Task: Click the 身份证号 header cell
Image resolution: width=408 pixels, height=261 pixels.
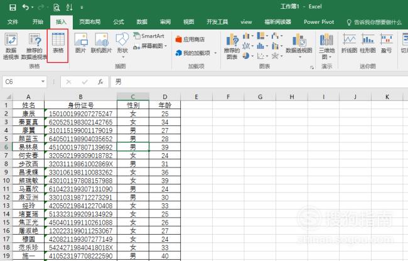Action: (x=81, y=105)
